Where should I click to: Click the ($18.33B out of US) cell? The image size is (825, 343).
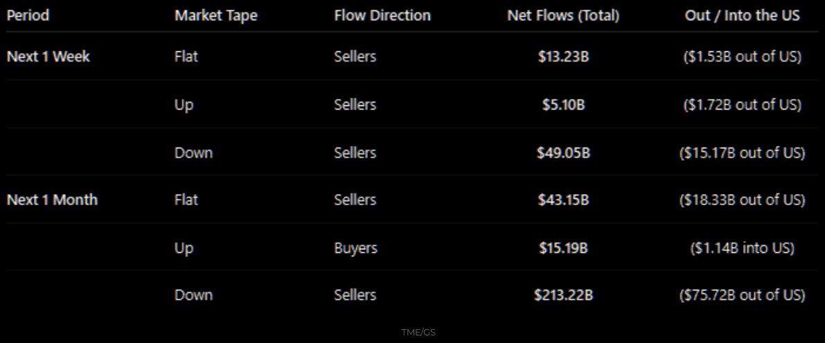742,200
